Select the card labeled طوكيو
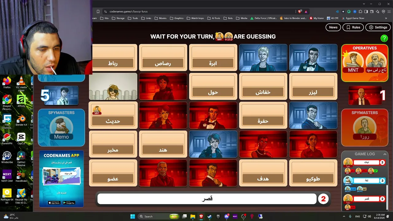 click(x=313, y=173)
